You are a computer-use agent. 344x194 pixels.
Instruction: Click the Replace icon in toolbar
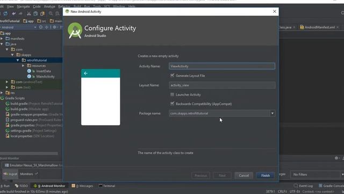[x=58, y=13]
